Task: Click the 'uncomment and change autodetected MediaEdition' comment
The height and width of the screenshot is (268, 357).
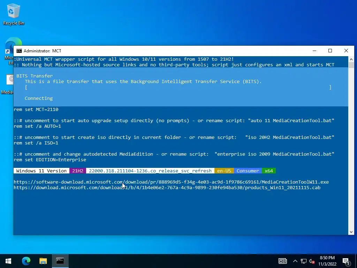Action: click(174, 154)
